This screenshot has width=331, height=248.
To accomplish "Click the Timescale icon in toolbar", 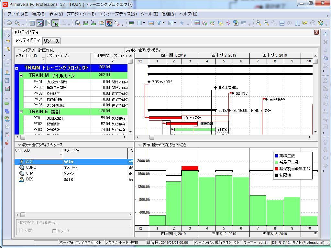I will tap(151, 23).
